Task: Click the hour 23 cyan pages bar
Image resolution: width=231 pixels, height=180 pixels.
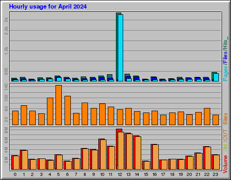Action: (x=216, y=77)
